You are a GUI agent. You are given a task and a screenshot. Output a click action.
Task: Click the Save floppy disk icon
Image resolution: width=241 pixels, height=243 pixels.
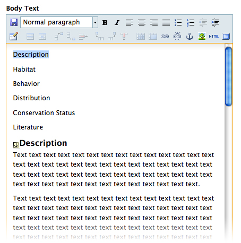pos(14,22)
